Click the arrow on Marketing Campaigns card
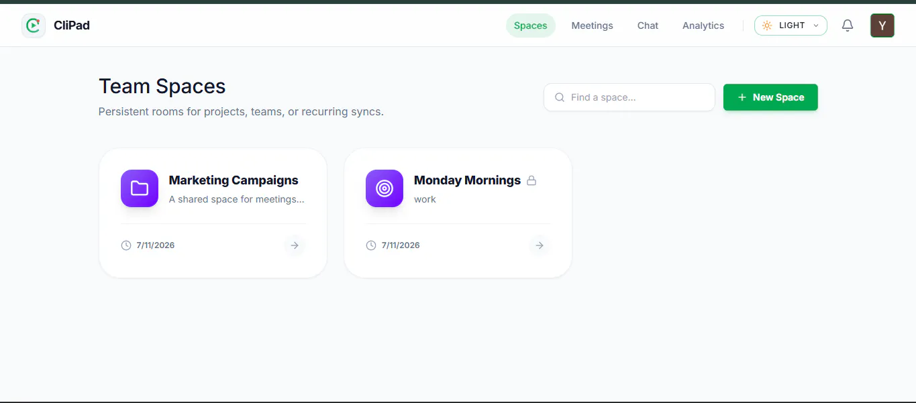Screen dimensions: 916x403 (295, 245)
